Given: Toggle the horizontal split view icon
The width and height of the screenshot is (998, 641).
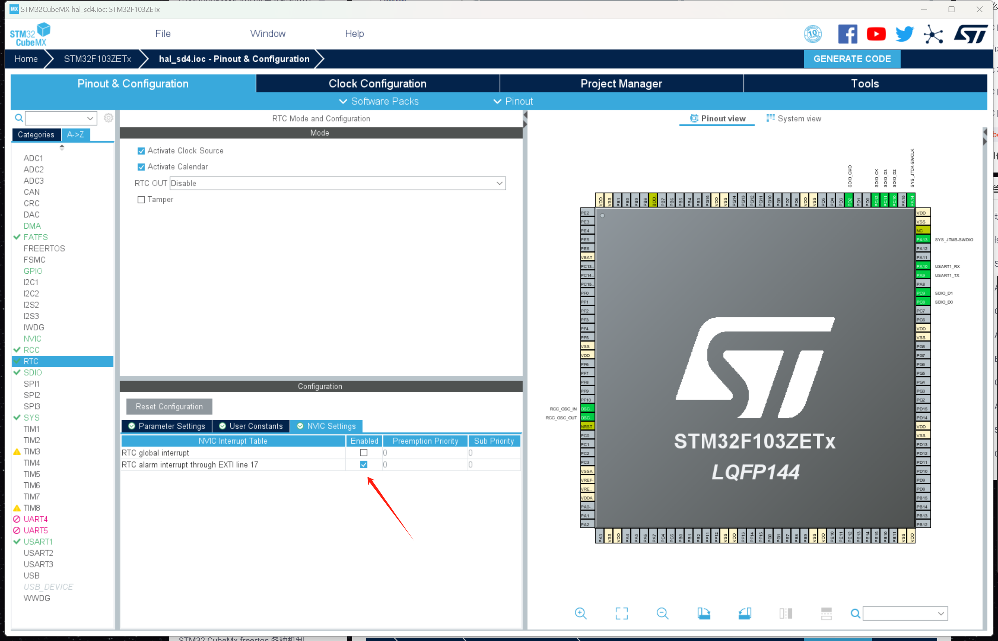Looking at the screenshot, I should click(x=826, y=613).
